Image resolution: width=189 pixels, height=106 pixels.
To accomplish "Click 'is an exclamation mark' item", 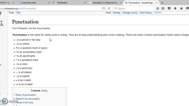I will 29,52.
